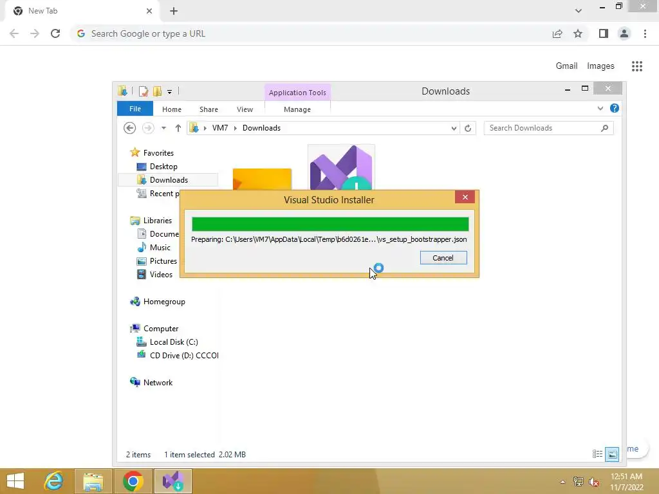Open Customize Quick Access Toolbar dropdown
The image size is (659, 494).
[169, 91]
